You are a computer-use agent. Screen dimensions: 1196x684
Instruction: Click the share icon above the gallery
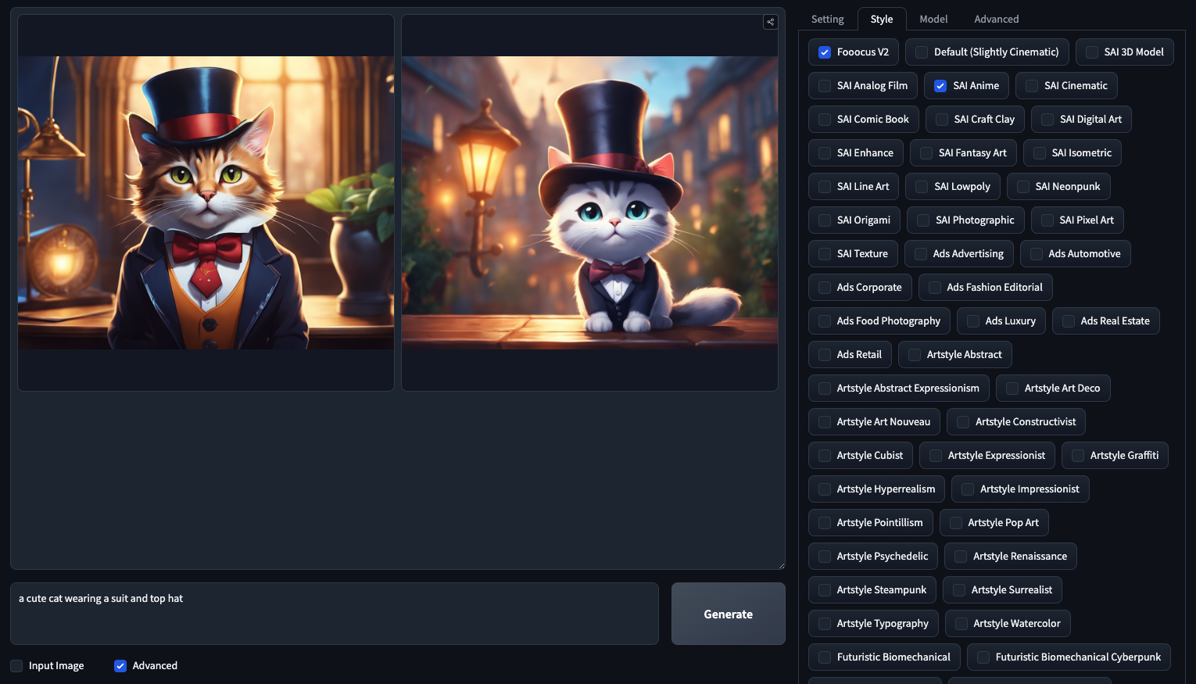(x=770, y=22)
